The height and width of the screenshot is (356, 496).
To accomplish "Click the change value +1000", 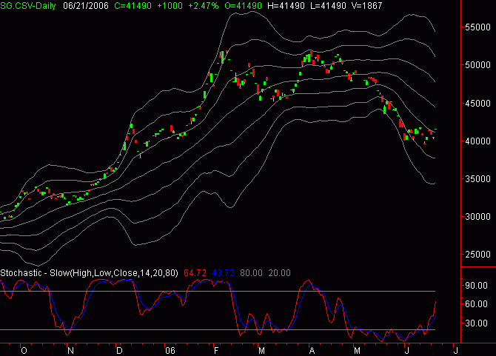I will coord(170,5).
